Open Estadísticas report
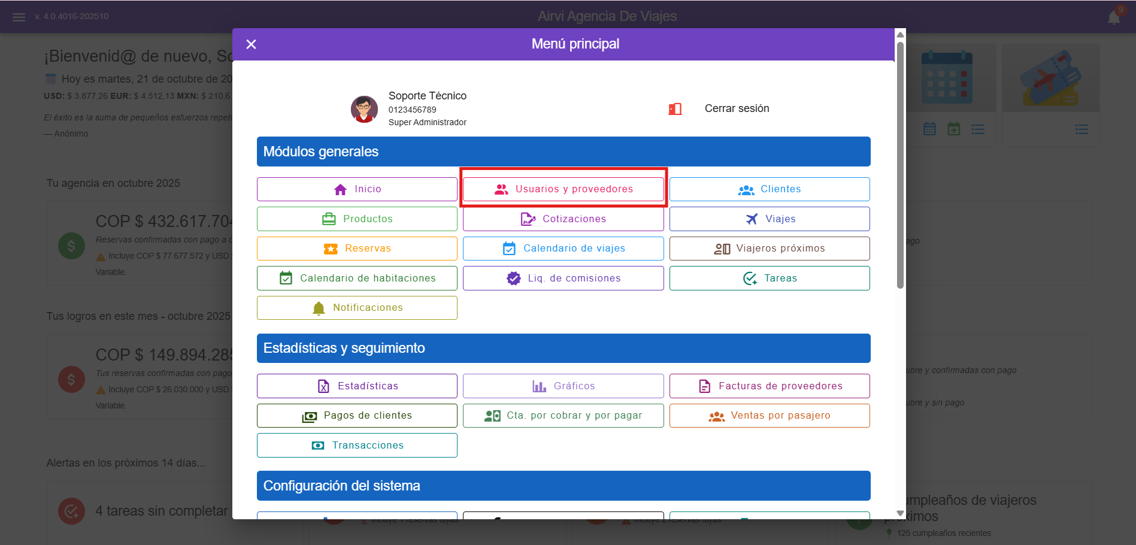 coord(357,386)
